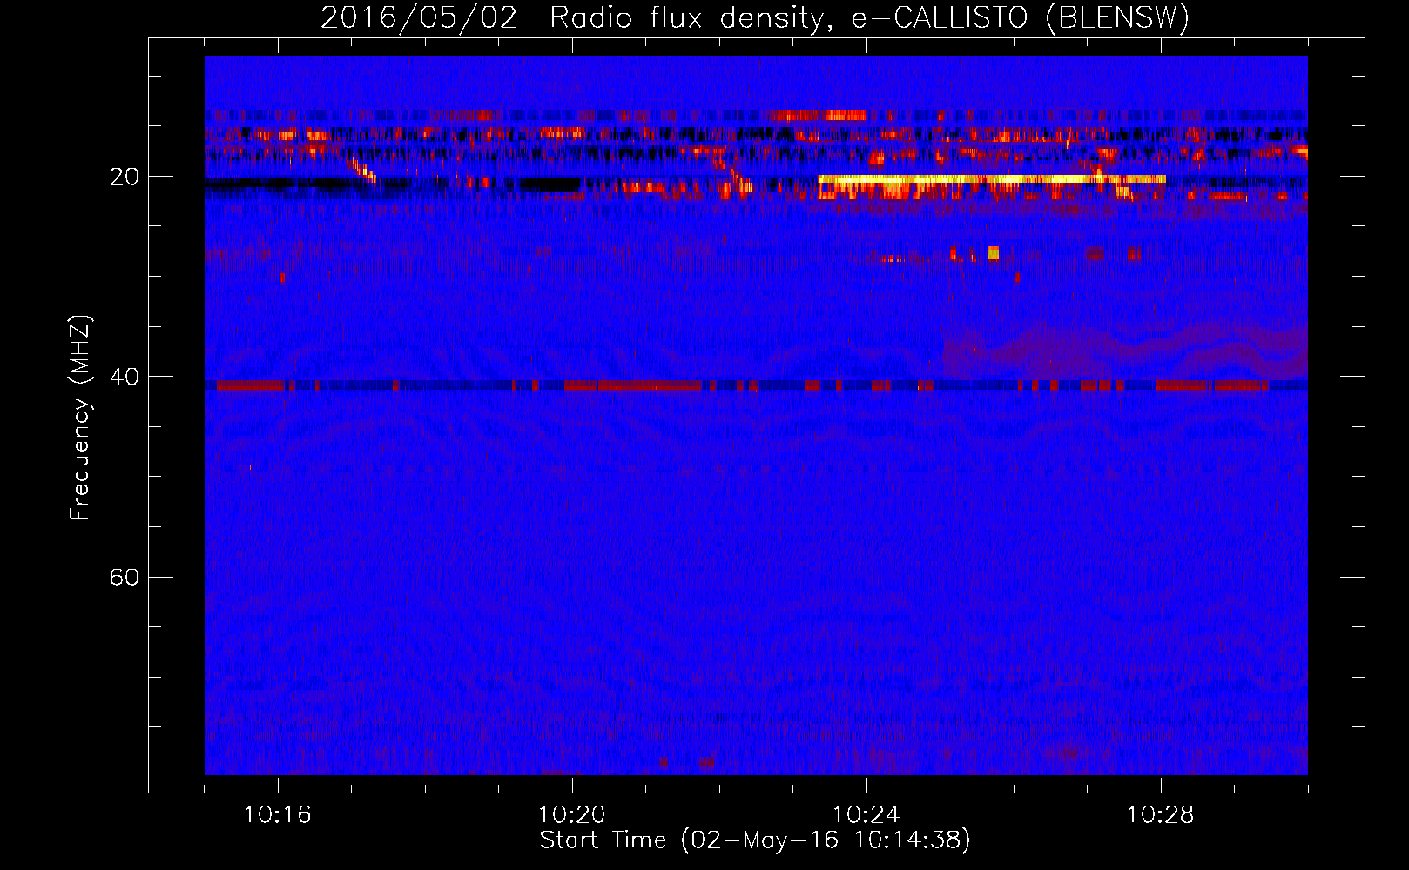Click the time axis label '10:24'
The width and height of the screenshot is (1409, 870).
(866, 814)
